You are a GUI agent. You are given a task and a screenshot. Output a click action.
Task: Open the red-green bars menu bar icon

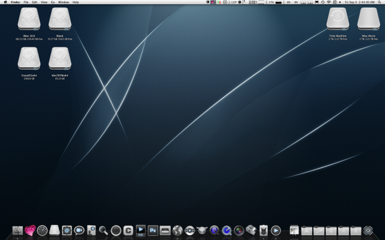click(x=218, y=2)
